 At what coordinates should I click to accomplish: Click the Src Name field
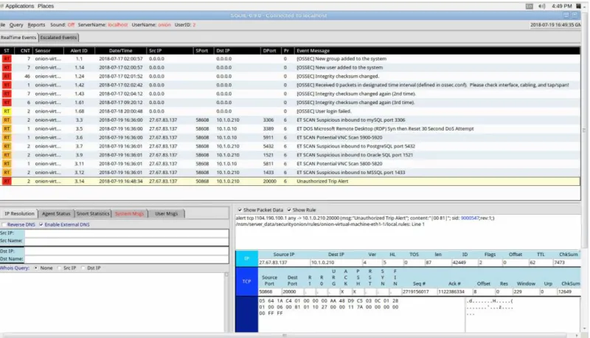[x=126, y=241]
